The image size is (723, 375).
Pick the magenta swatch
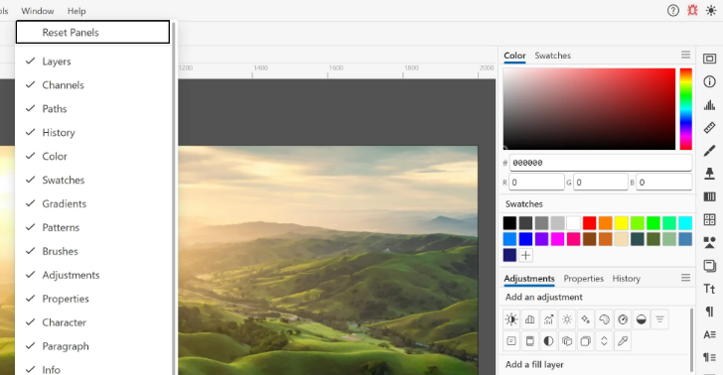(557, 239)
